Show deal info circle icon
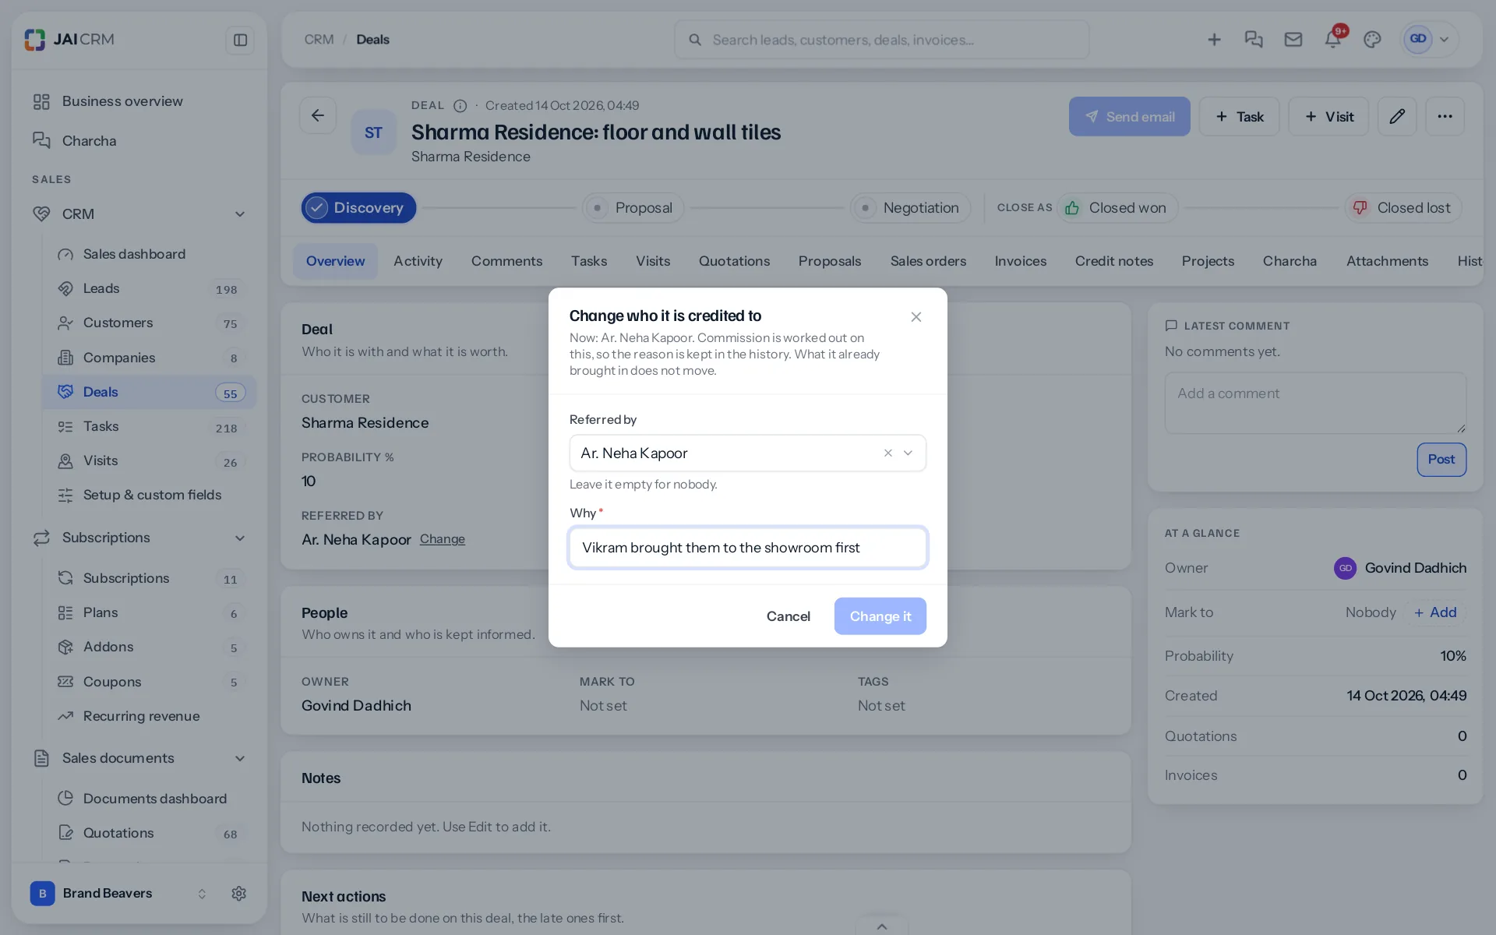 pos(460,106)
